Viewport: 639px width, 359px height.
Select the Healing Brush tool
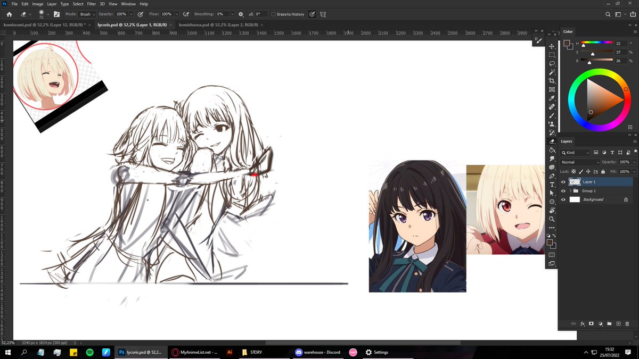point(552,106)
